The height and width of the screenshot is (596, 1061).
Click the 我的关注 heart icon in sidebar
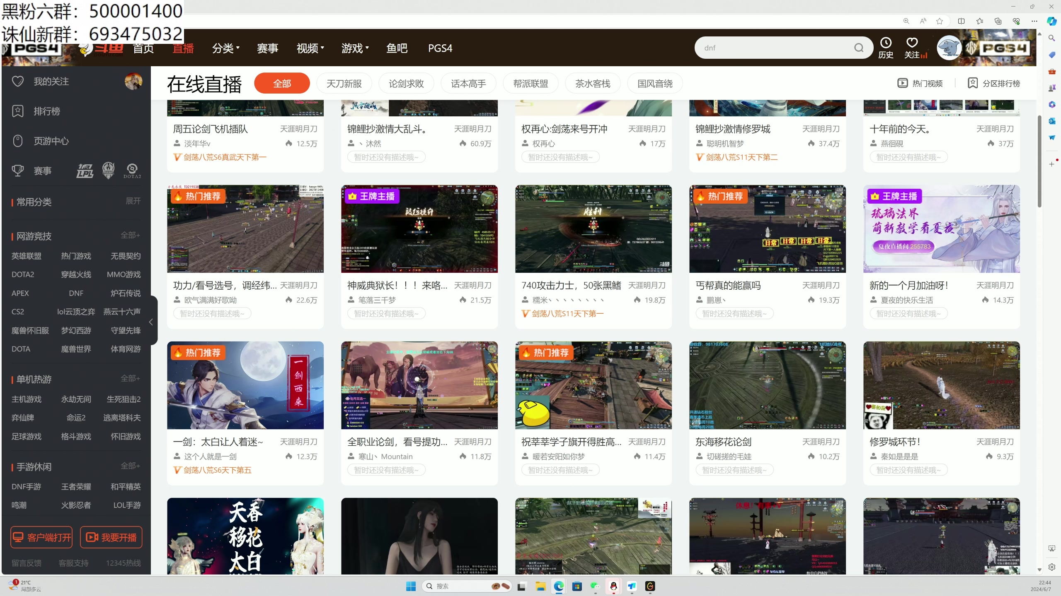[18, 81]
